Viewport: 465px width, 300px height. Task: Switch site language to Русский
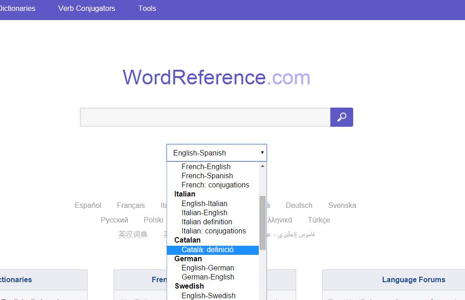(114, 220)
